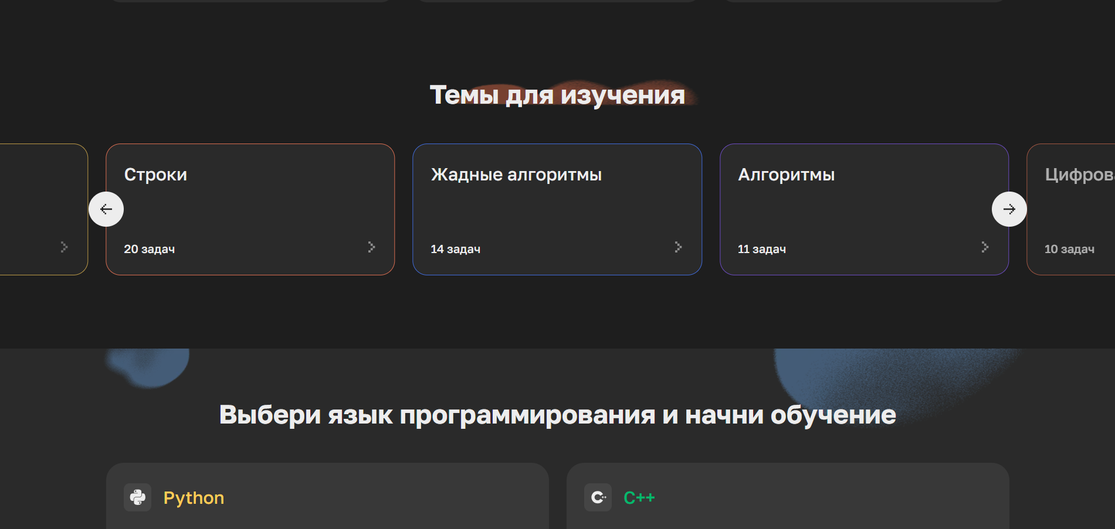Open Строки via its chevron arrow icon
This screenshot has width=1115, height=529.
(372, 247)
